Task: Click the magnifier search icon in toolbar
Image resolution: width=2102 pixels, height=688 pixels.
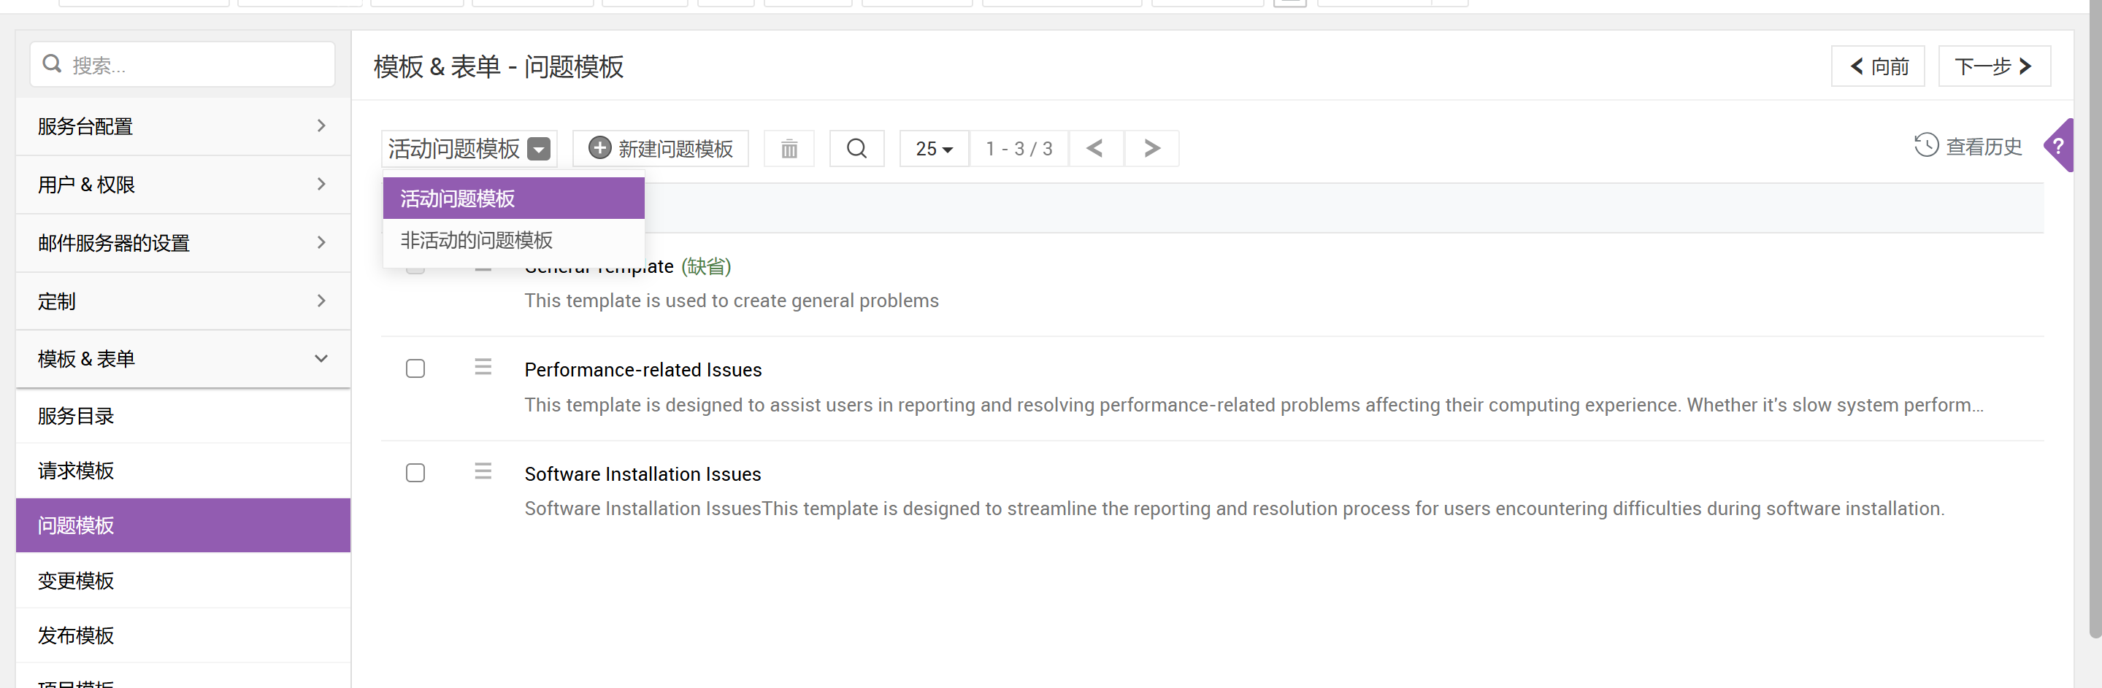Action: (x=856, y=148)
